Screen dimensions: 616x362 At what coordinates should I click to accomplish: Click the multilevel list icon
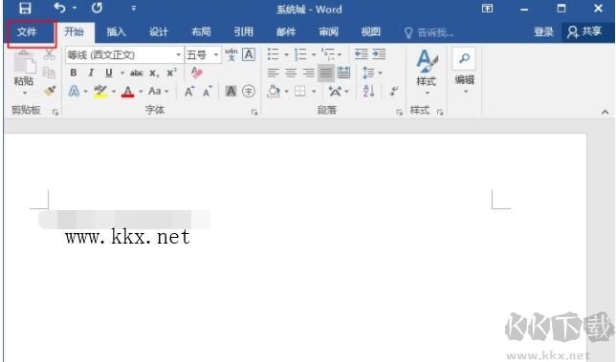point(328,54)
